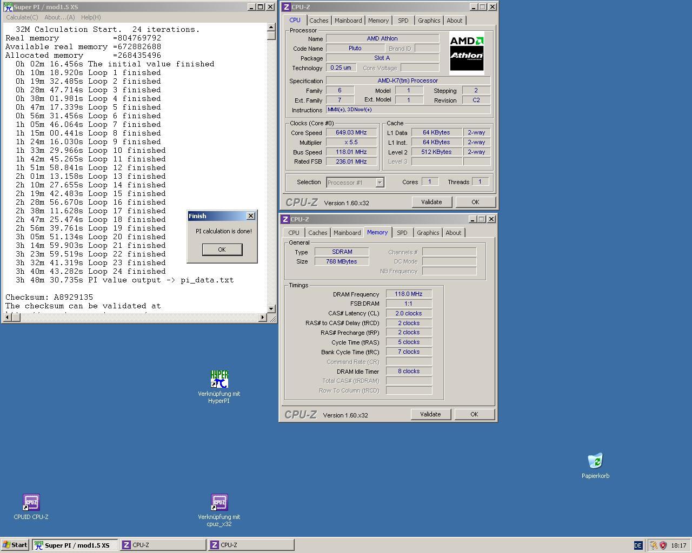This screenshot has height=553, width=692.
Task: Confirm the PI calculation done dialog
Action: 222,249
